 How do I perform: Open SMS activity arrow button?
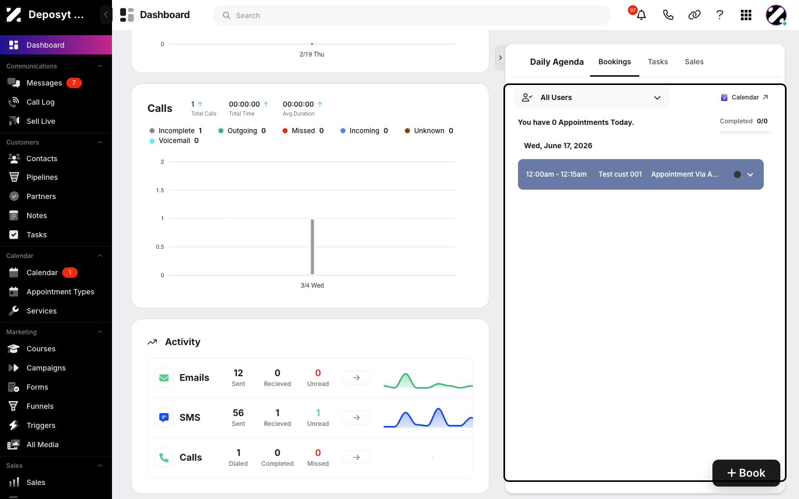tap(356, 418)
